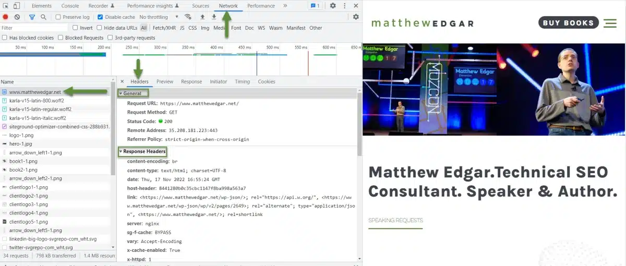Filter requests by Manifest type
This screenshot has height=266, width=626.
click(296, 28)
